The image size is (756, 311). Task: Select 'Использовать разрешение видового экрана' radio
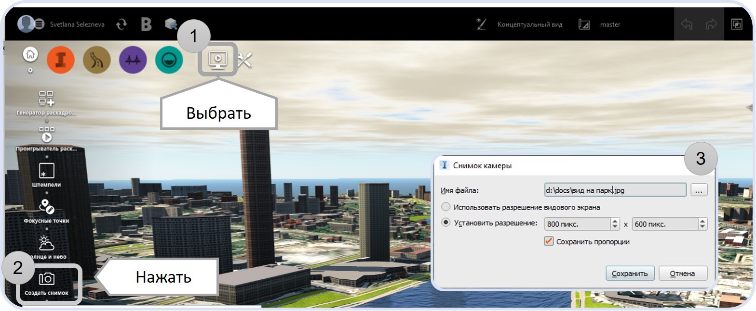446,207
